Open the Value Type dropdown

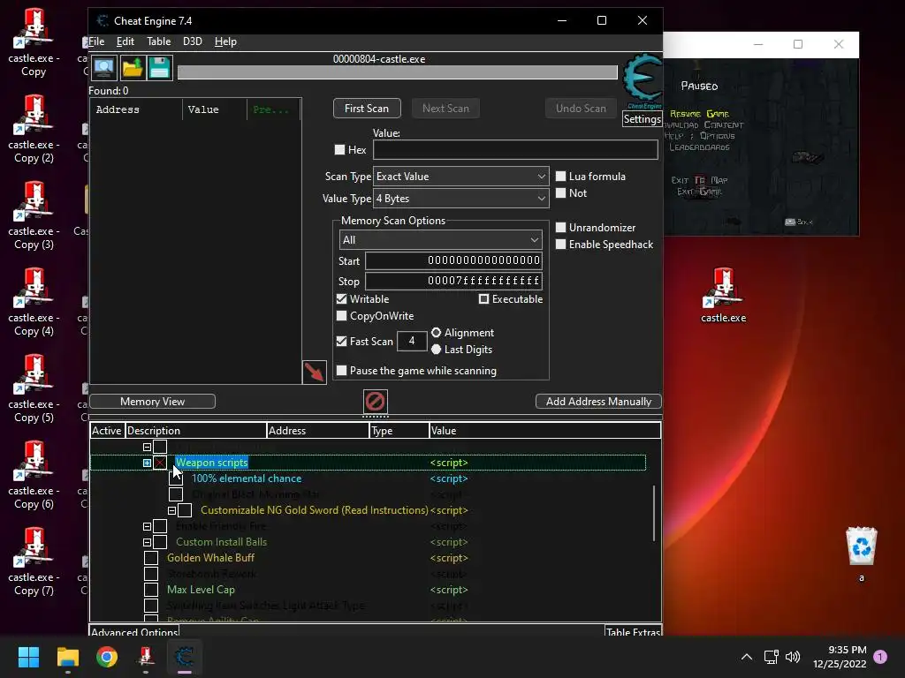pyautogui.click(x=460, y=199)
